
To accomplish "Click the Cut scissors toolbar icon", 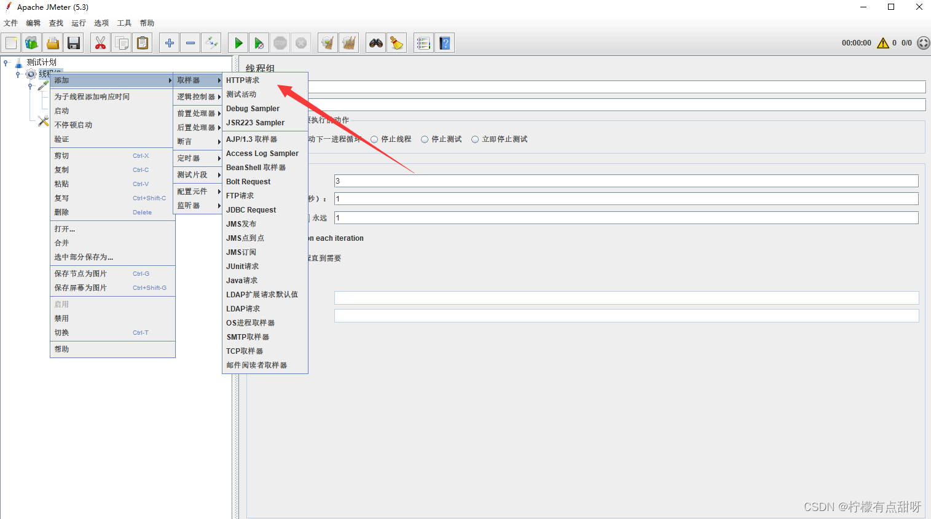I will click(x=100, y=43).
